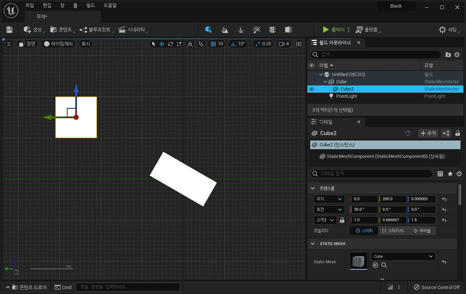Change viewport type 정면 (Front)

[x=27, y=44]
